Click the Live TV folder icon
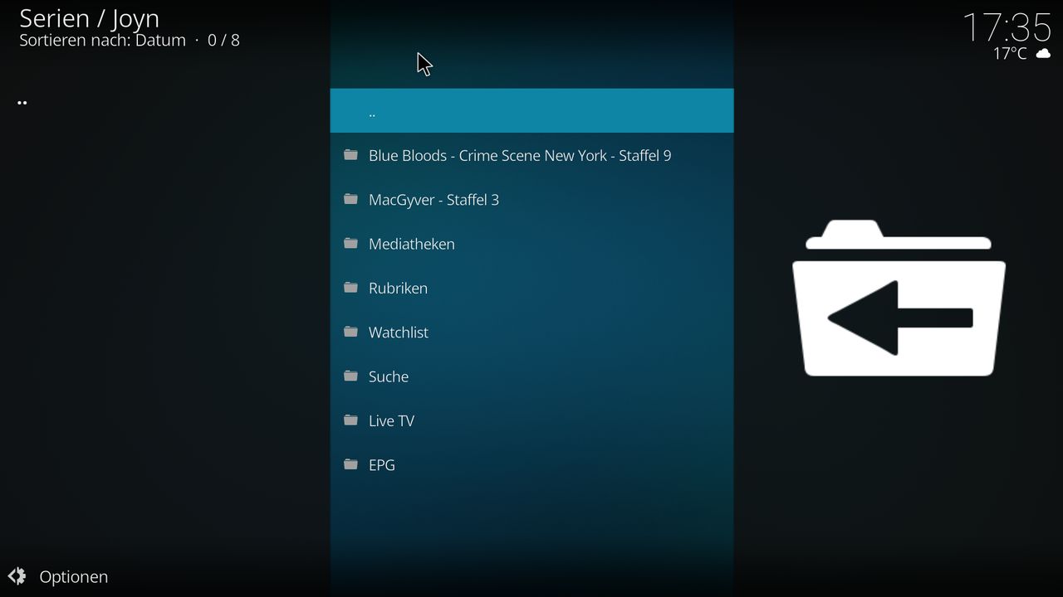1063x597 pixels. pos(350,420)
